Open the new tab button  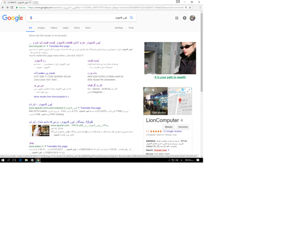tap(36, 2)
